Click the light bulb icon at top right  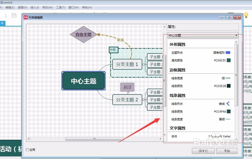[246, 15]
